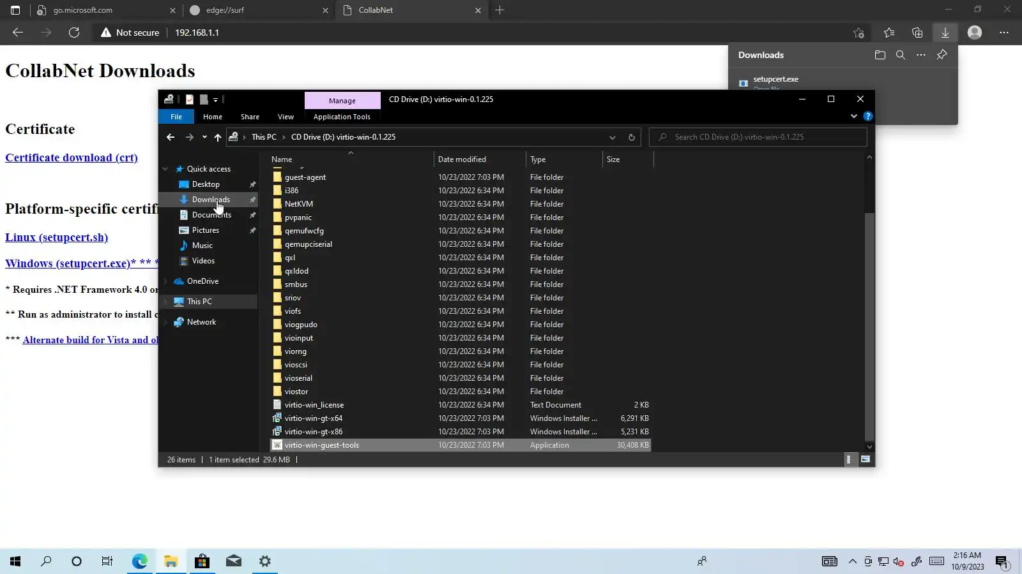Expand the This PC tree node
This screenshot has height=574, width=1022.
tap(165, 302)
